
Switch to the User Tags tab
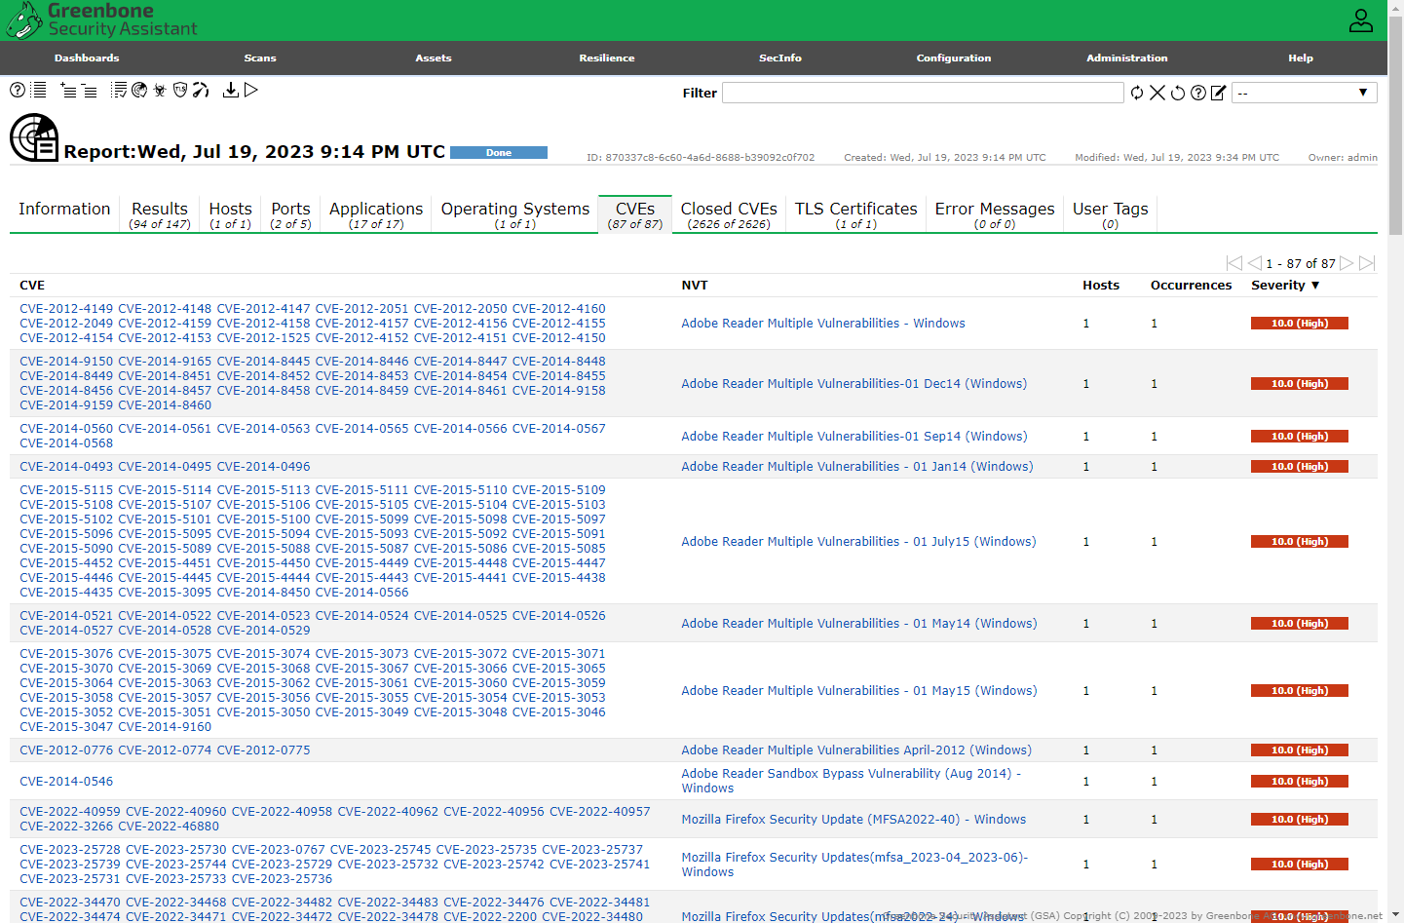click(x=1111, y=215)
